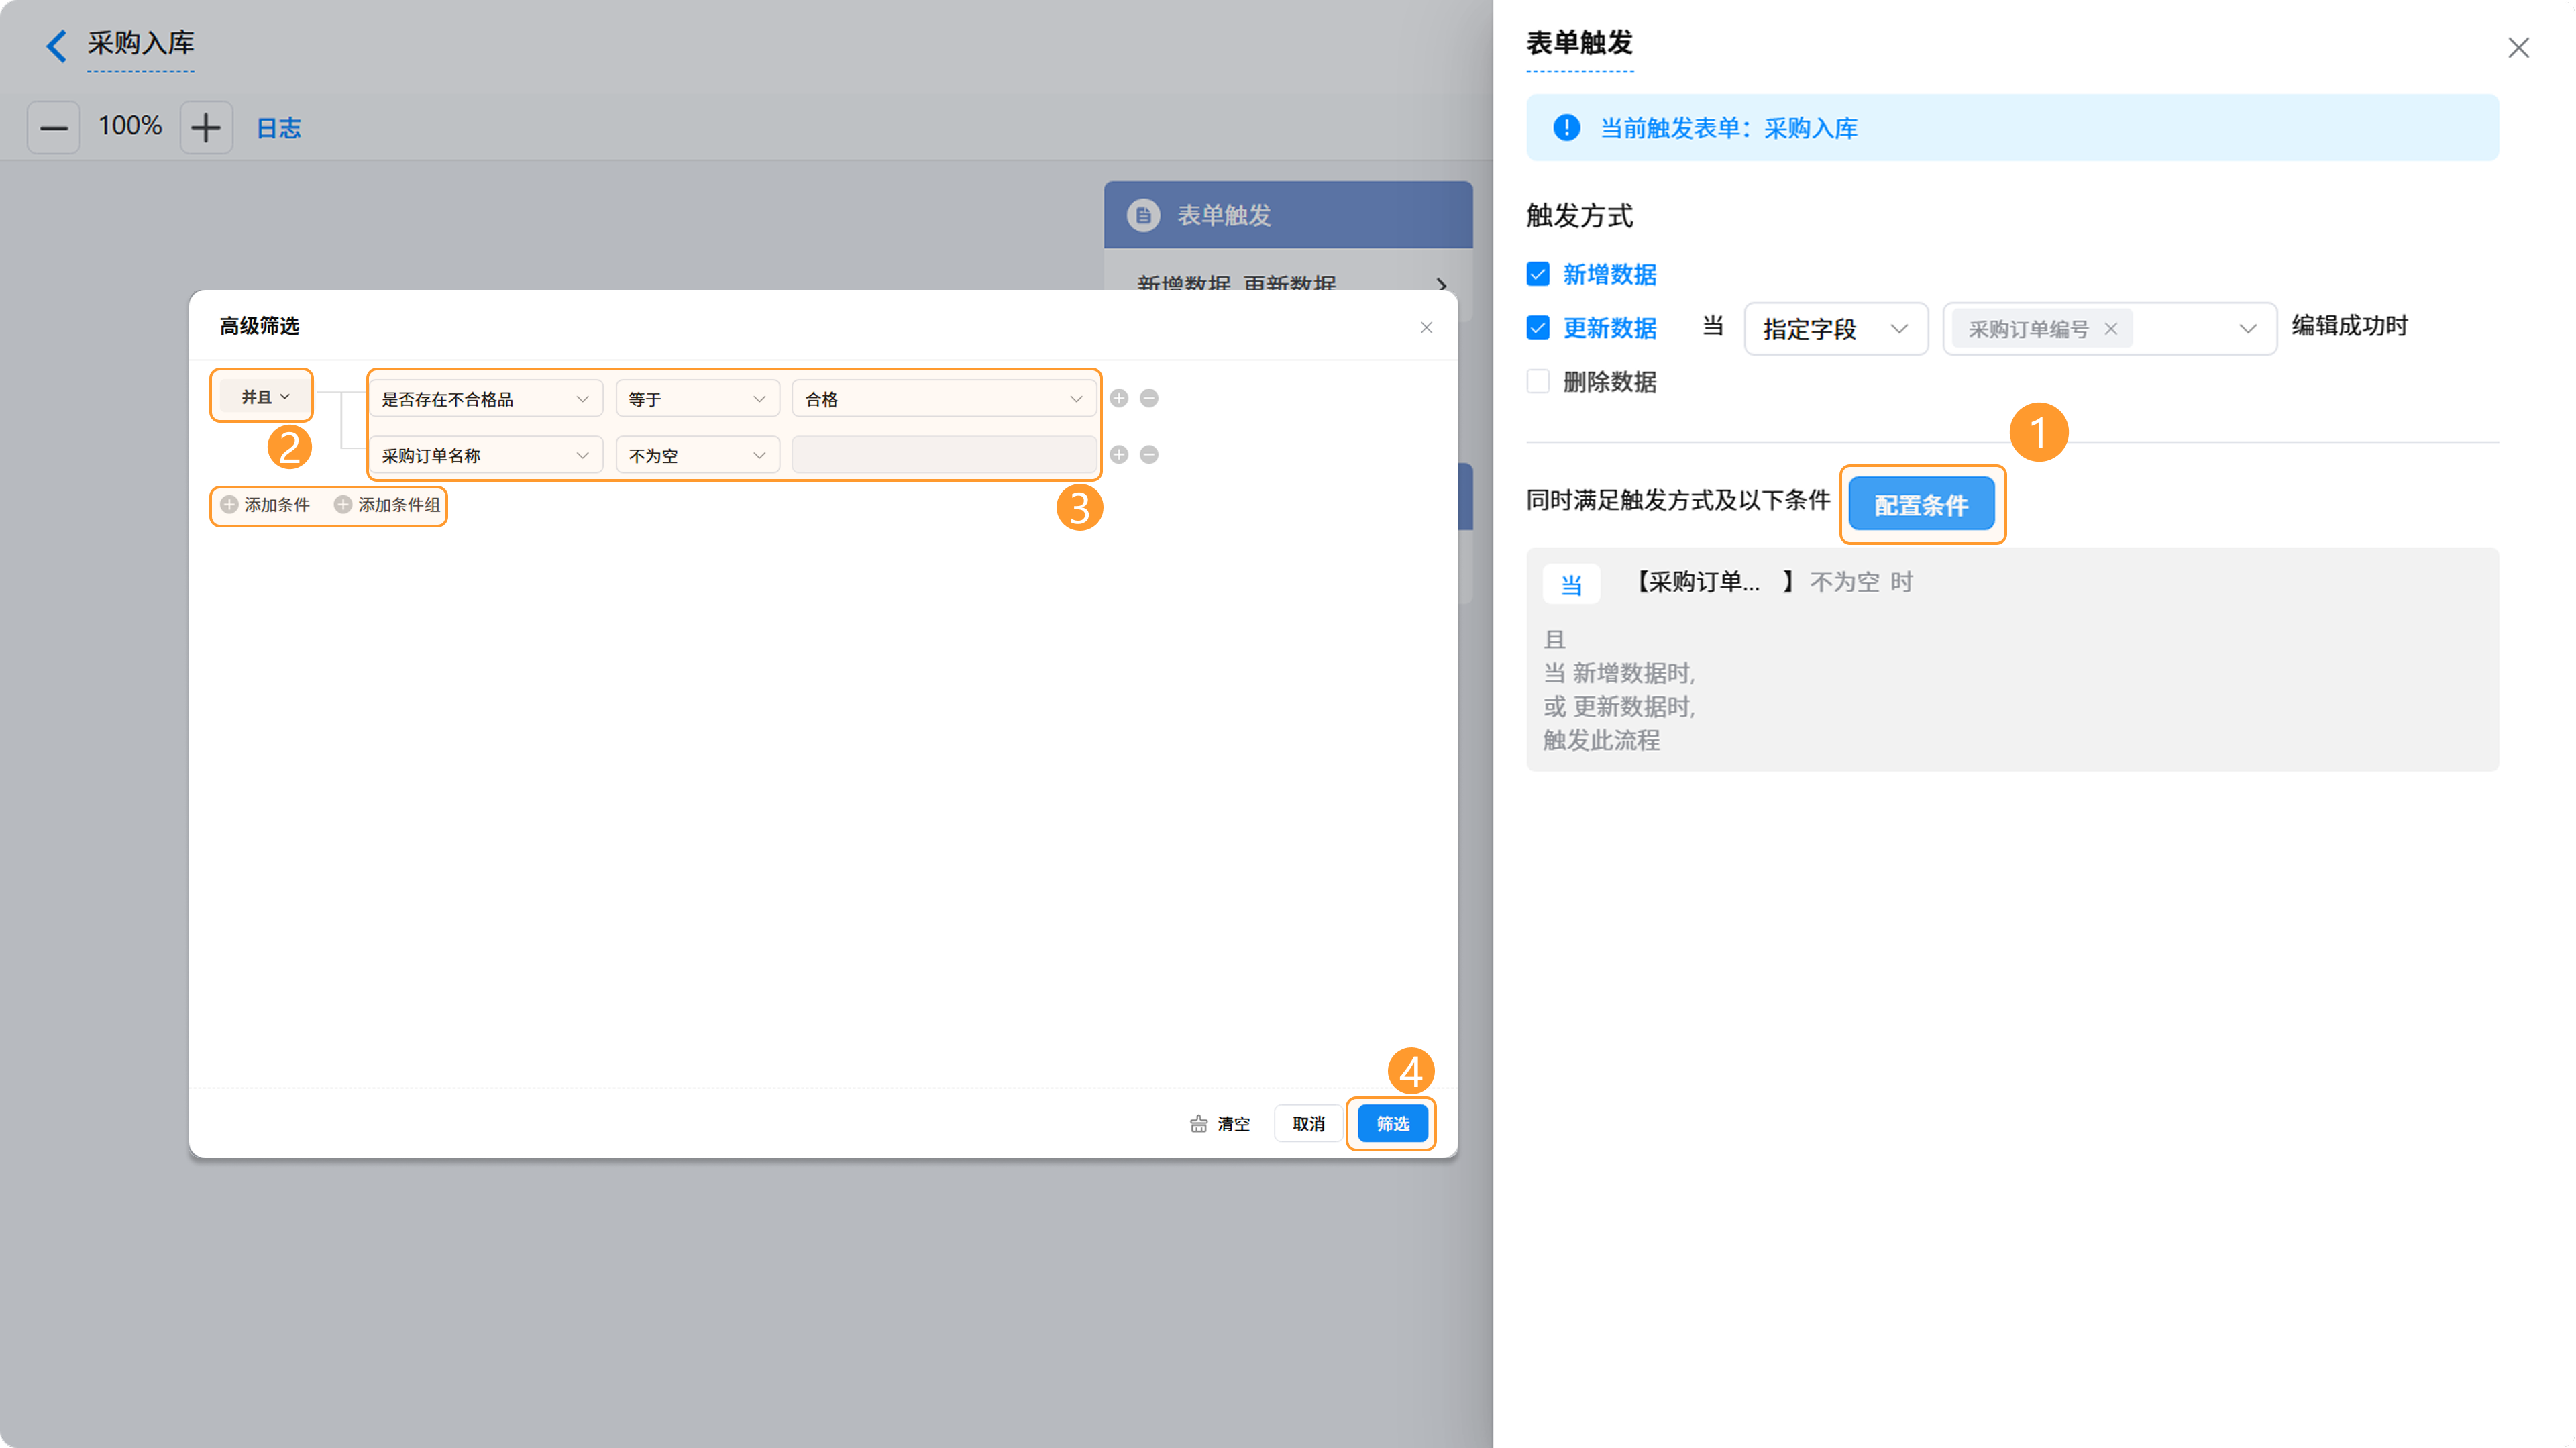Go back using the arrow beside 采购入库
This screenshot has width=2576, height=1448.
coord(57,45)
